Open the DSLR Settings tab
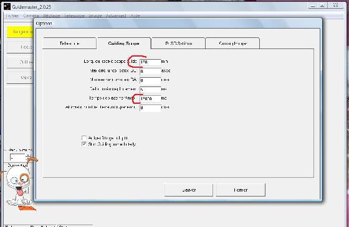Screen dimensions: 349x227 [178, 43]
